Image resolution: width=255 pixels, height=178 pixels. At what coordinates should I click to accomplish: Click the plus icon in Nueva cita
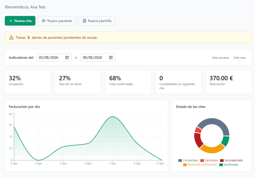click(11, 21)
